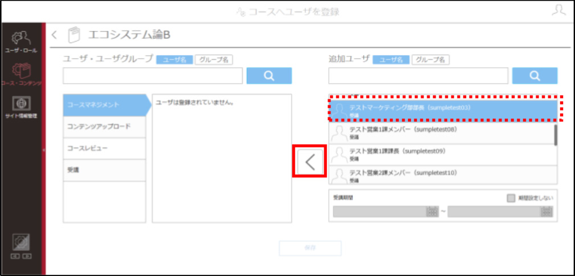575x276 pixels.
Task: Open the サイト情報管理 sidebar icon
Action: [21, 107]
